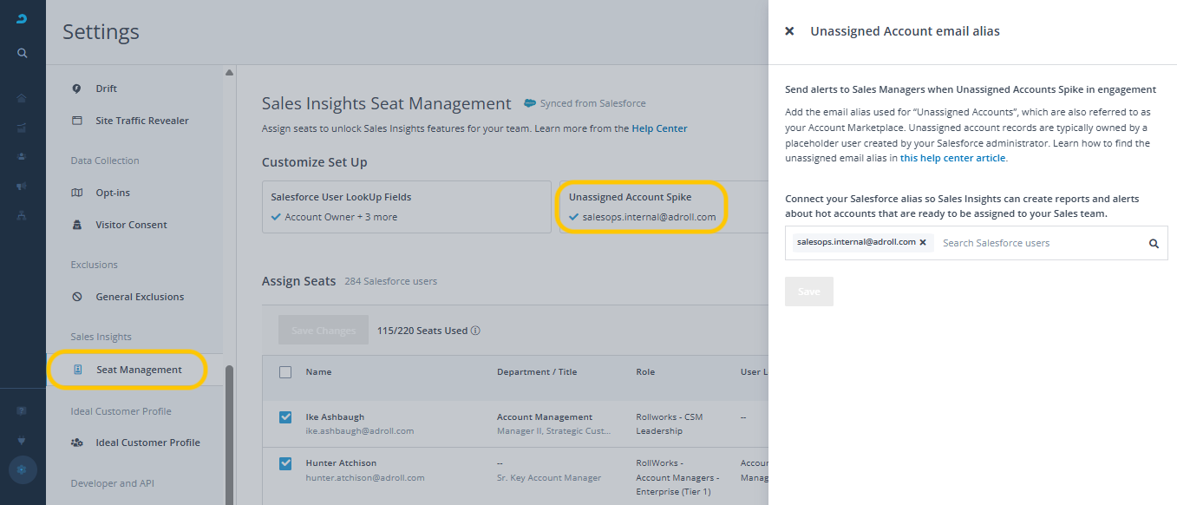Click the Role column header
The width and height of the screenshot is (1177, 505).
point(645,372)
